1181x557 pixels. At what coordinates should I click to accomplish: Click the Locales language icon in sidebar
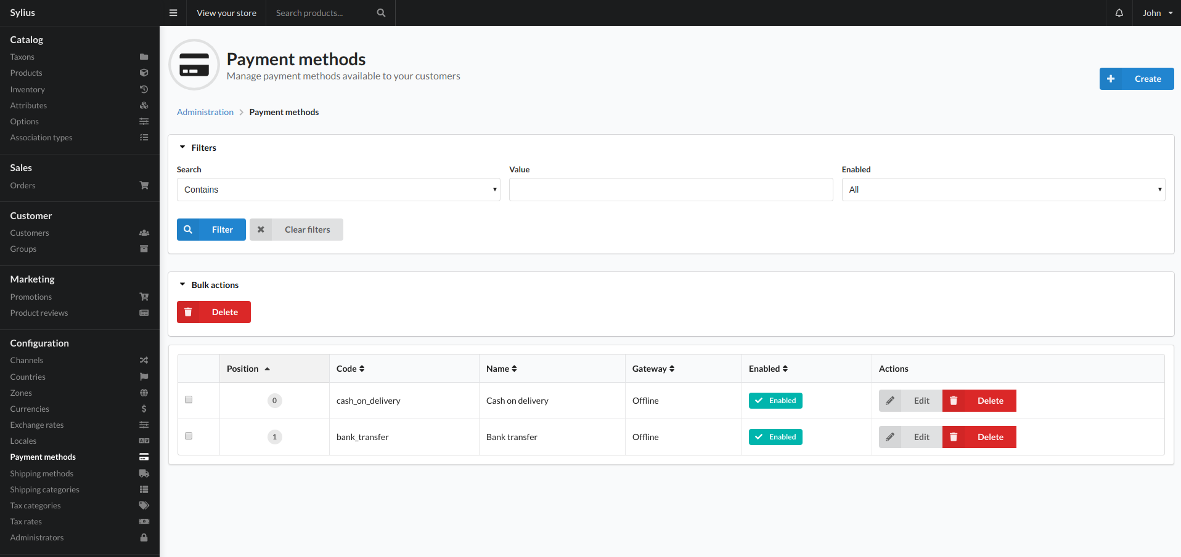(x=144, y=441)
